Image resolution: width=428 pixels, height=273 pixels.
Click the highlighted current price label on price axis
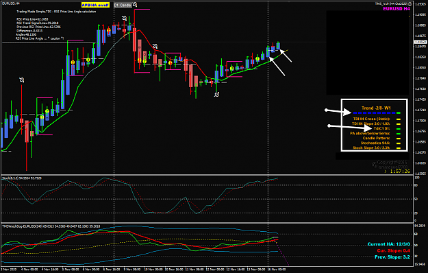tap(420, 42)
